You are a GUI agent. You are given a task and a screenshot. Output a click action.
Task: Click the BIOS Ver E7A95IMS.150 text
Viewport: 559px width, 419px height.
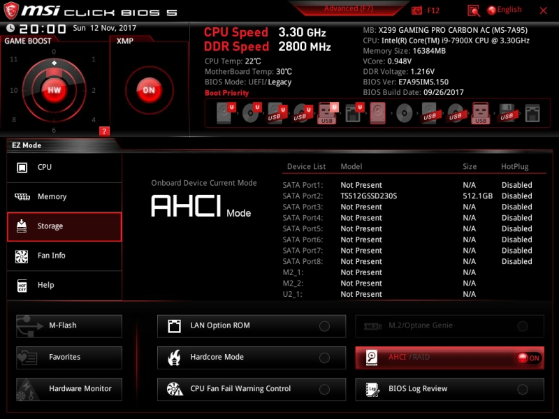[x=406, y=82]
